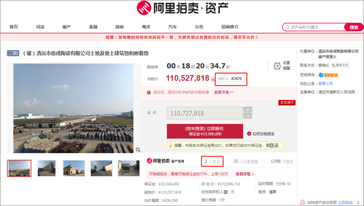Open 查看详情 link for service fee

click(x=224, y=92)
